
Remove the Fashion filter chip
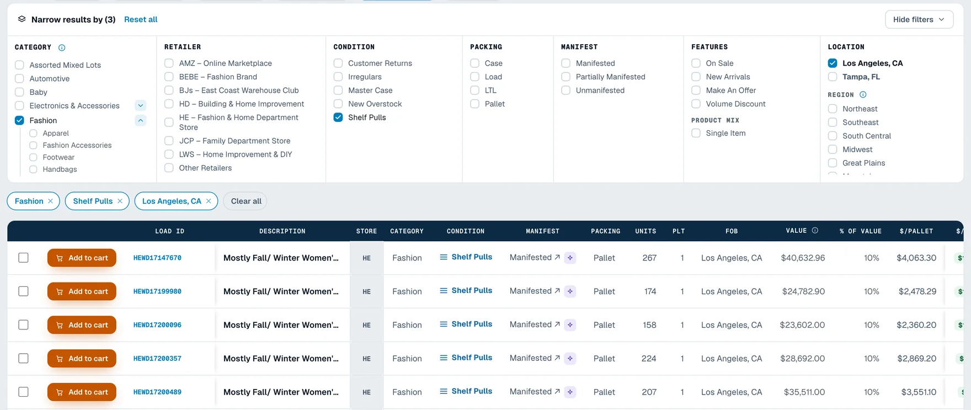(50, 201)
